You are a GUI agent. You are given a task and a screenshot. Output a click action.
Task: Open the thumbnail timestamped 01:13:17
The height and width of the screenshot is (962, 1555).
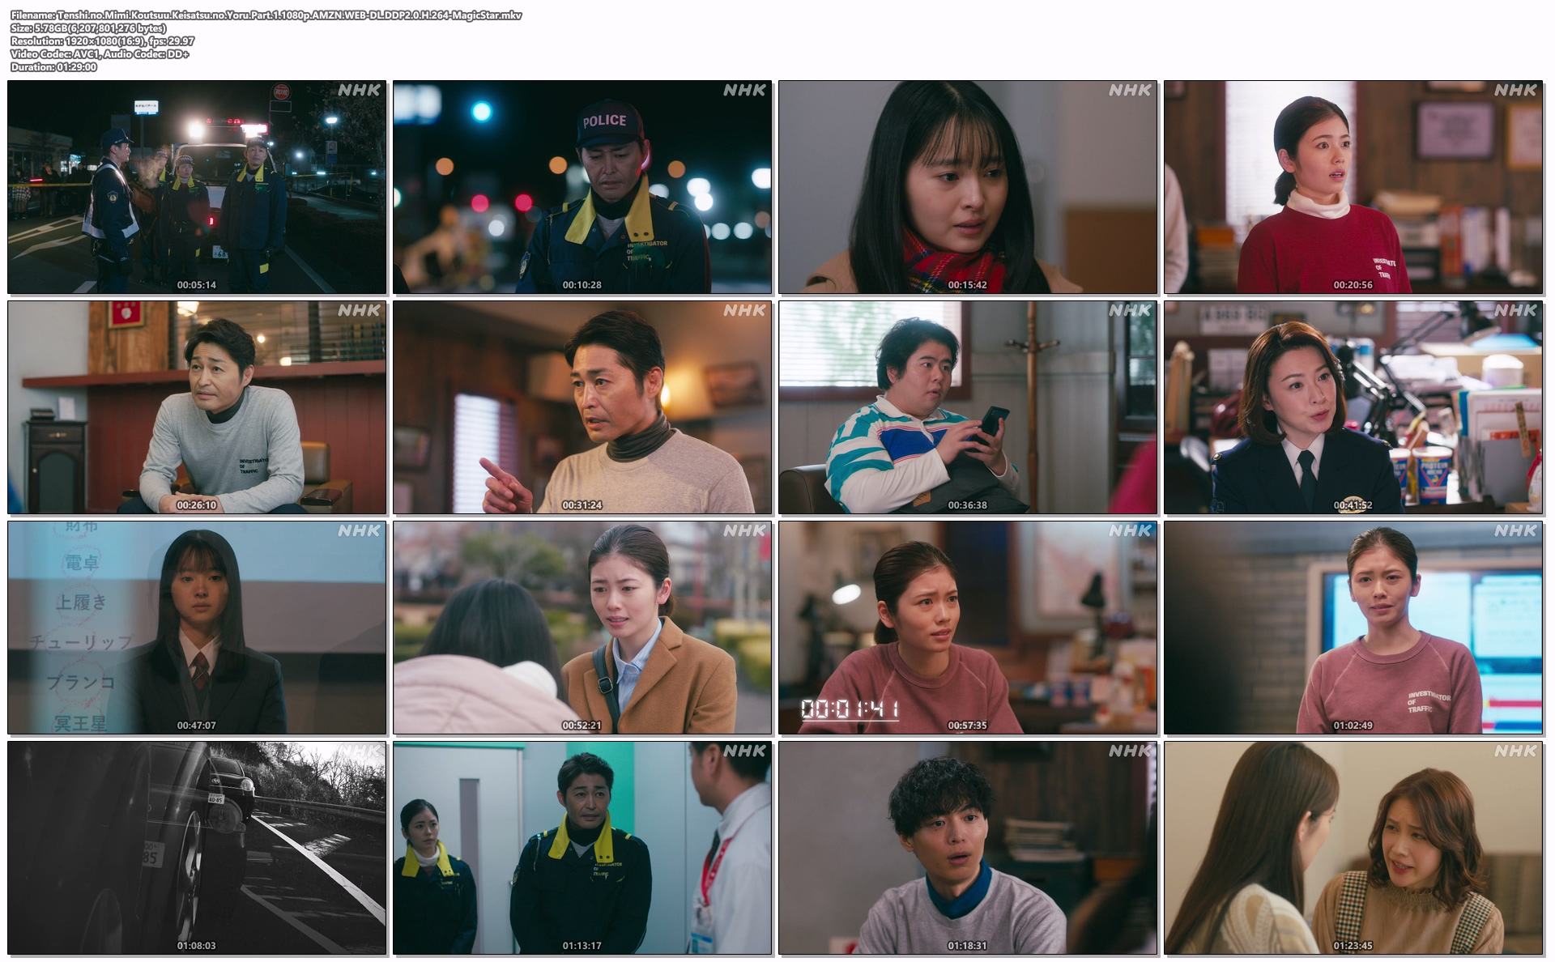click(x=582, y=848)
